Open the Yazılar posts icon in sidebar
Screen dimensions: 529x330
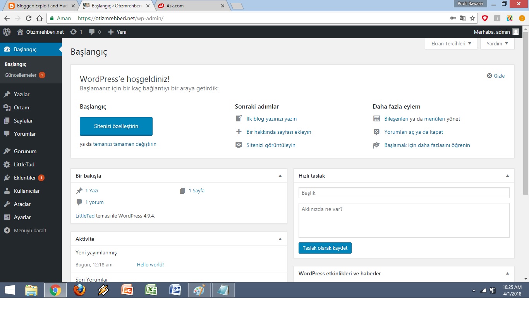tap(7, 94)
